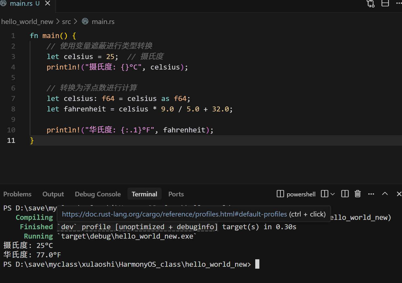The width and height of the screenshot is (402, 283).
Task: Open doc.rust-lang.org profiles link in tooltip
Action: tap(175, 214)
